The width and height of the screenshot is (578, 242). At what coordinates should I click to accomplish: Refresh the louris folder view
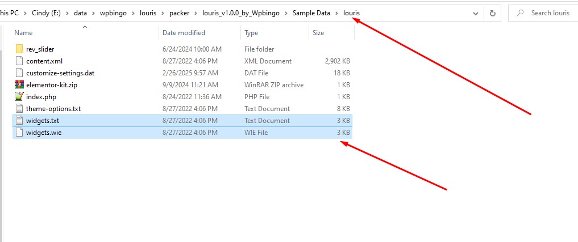click(492, 13)
